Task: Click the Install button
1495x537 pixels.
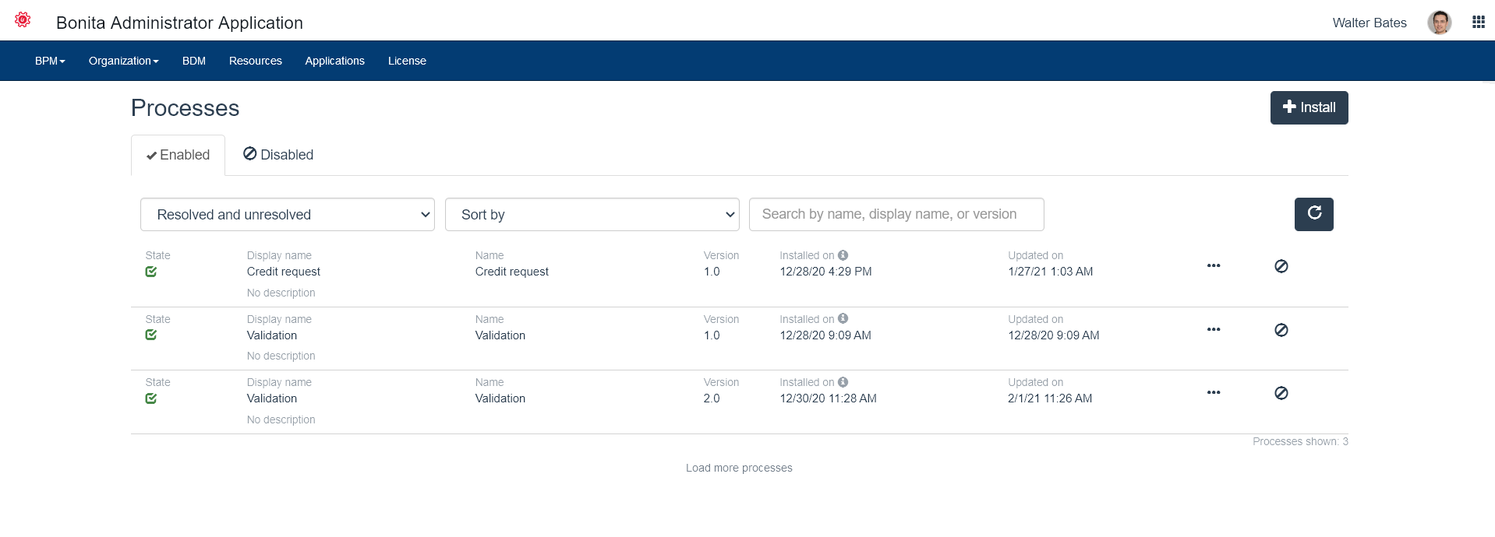Action: pyautogui.click(x=1309, y=107)
